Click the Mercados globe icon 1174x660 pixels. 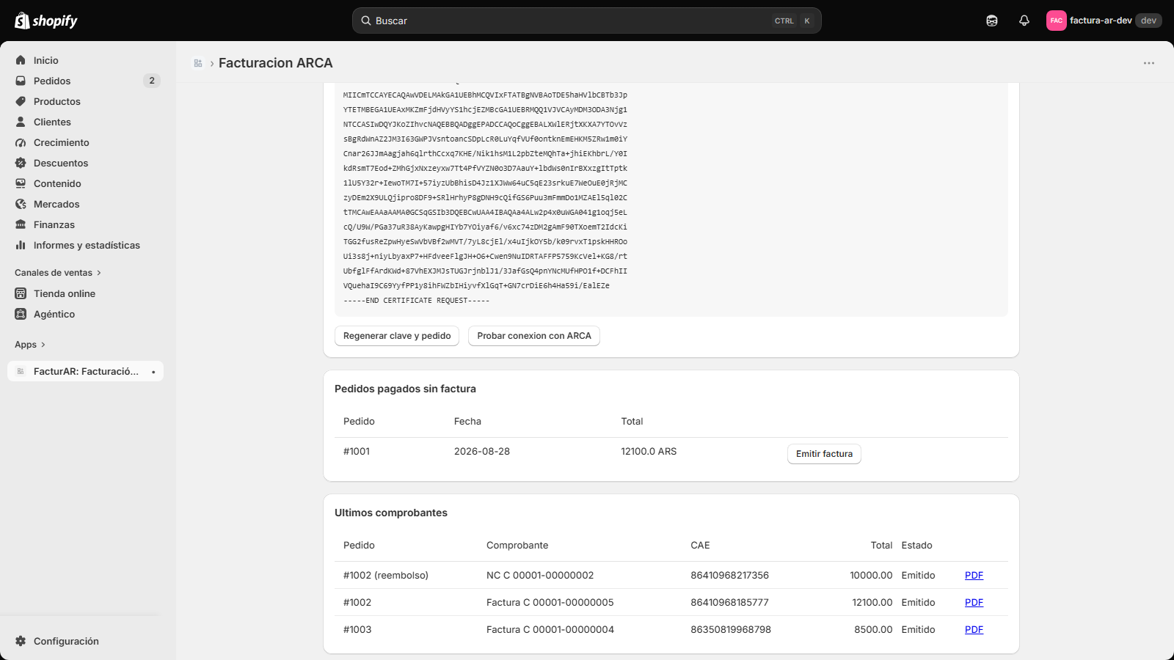21,204
